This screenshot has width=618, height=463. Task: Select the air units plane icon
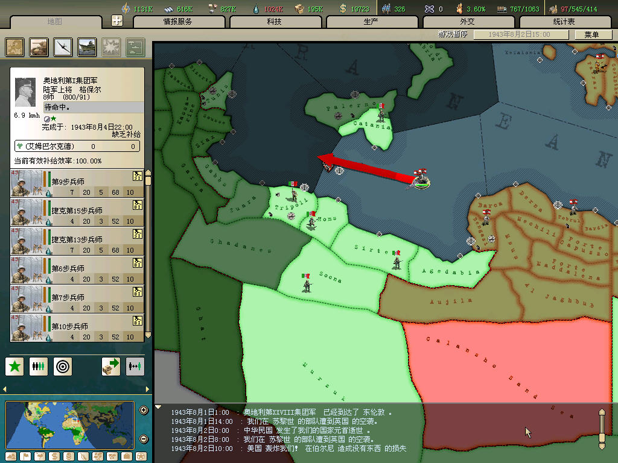pyautogui.click(x=63, y=47)
